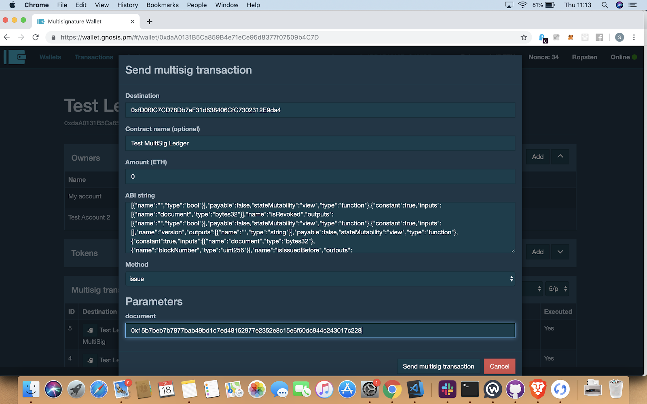Screen dimensions: 647x404
Task: Click the Gnosis wallet logo icon
Action: coord(15,57)
